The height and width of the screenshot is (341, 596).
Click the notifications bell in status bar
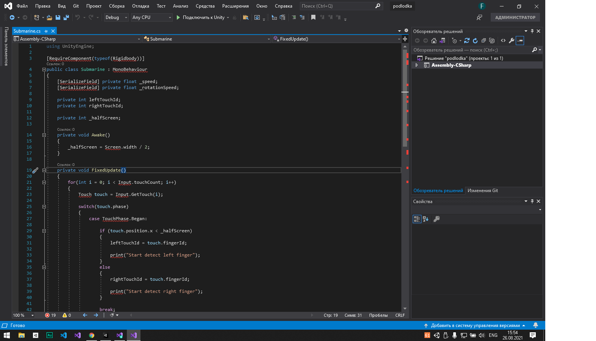pos(535,325)
